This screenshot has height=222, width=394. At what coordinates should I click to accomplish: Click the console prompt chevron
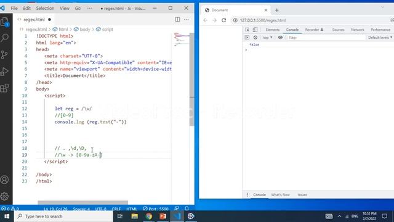coord(246,50)
